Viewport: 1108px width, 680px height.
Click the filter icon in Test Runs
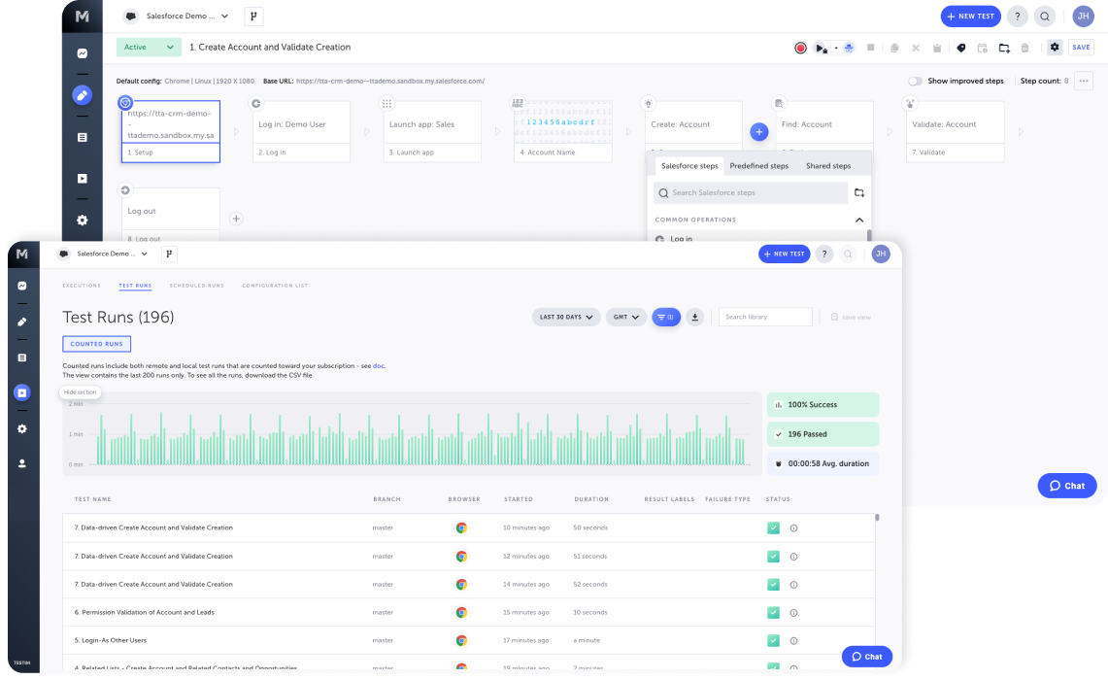click(666, 317)
